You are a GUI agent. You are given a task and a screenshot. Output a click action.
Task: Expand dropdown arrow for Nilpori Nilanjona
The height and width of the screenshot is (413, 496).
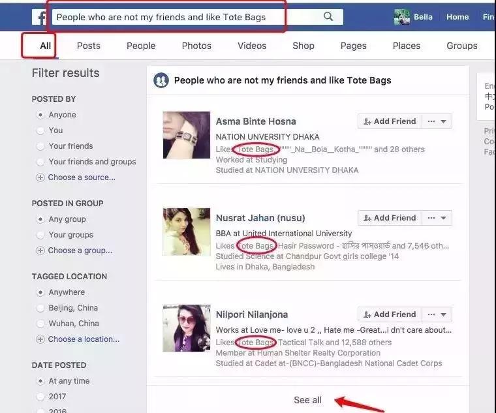tap(444, 315)
